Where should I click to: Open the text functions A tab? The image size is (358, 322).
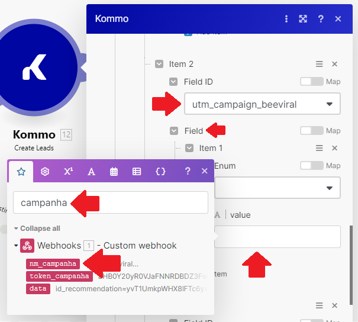coord(91,172)
